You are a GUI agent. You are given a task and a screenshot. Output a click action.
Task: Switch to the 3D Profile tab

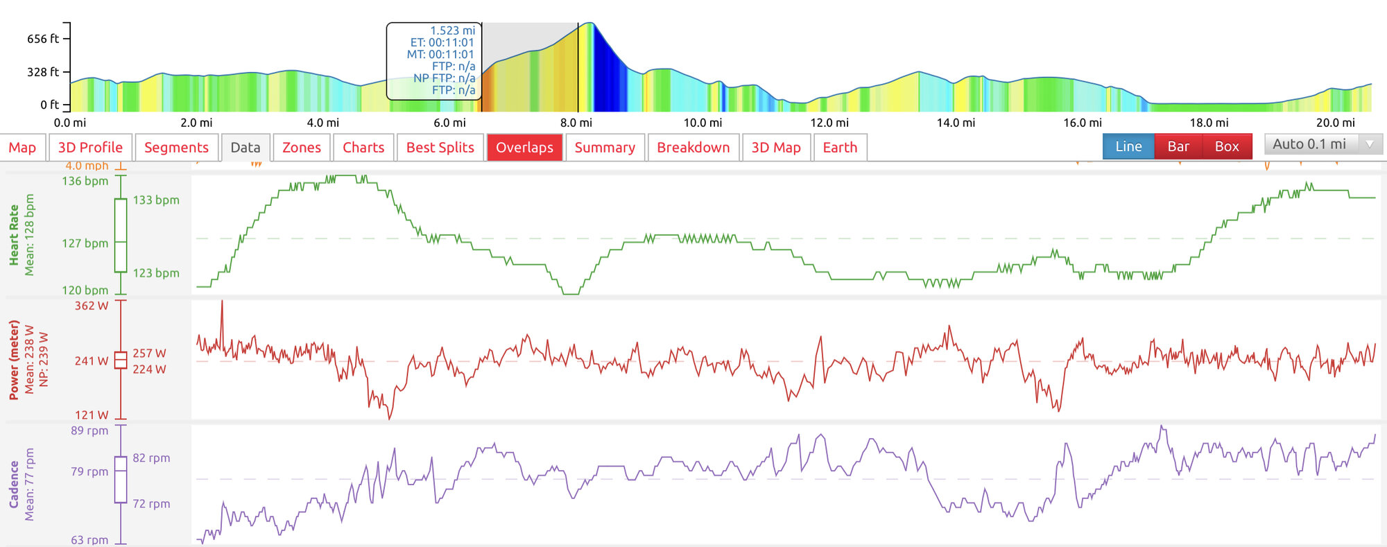click(90, 148)
